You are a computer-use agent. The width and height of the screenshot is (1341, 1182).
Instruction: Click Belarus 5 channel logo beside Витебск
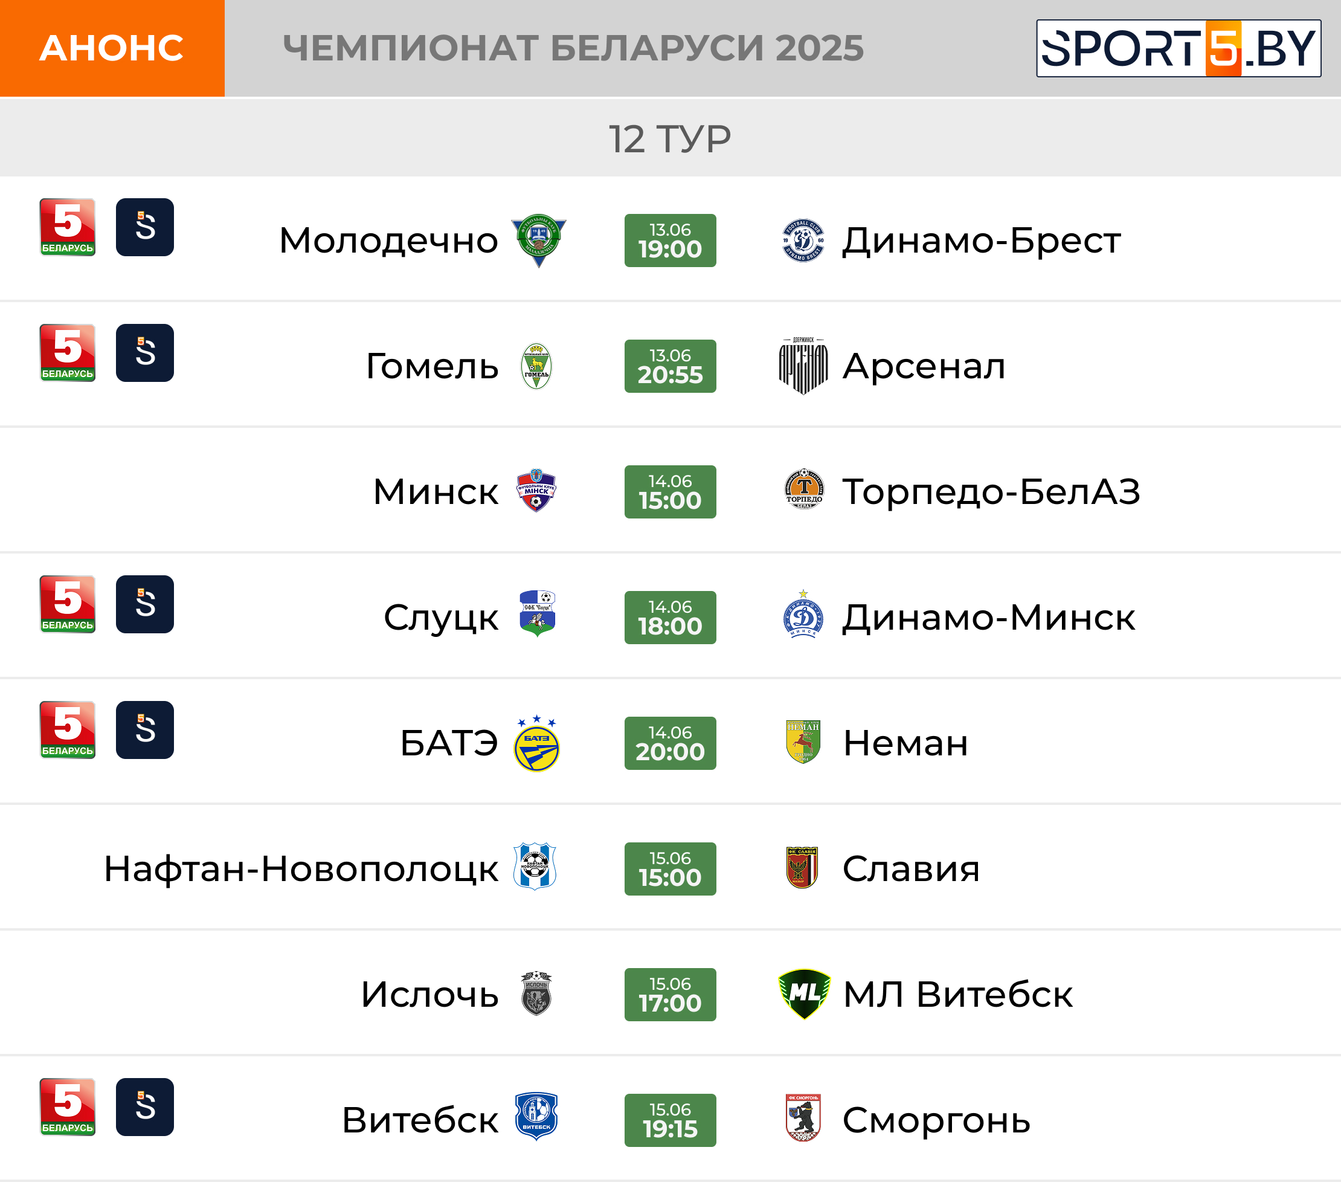[x=68, y=1107]
